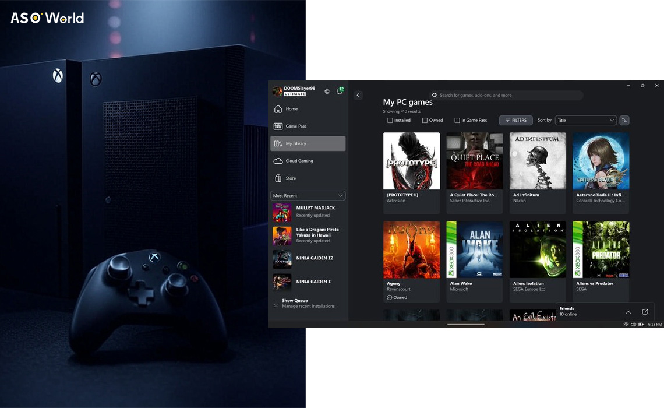
Task: Expand the Most Recent dropdown
Action: pyautogui.click(x=308, y=196)
